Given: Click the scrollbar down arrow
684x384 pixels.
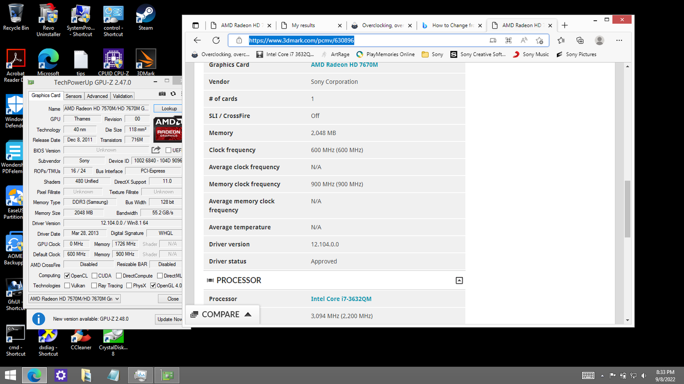Looking at the screenshot, I should 627,320.
